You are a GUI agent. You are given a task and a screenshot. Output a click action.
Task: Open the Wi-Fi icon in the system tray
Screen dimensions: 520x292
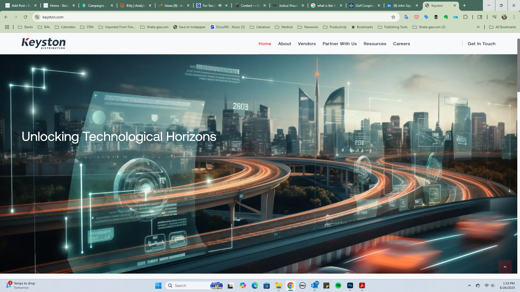pyautogui.click(x=486, y=286)
